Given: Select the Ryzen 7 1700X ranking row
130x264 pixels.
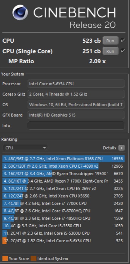Looking at the screenshot, I should (64, 181).
